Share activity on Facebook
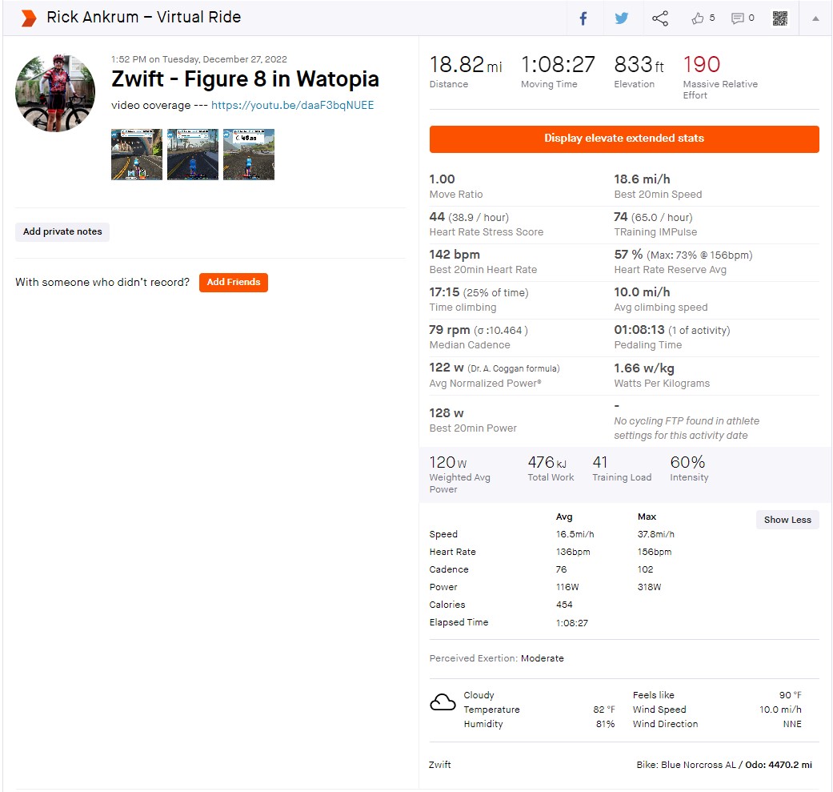This screenshot has width=833, height=792. click(583, 18)
